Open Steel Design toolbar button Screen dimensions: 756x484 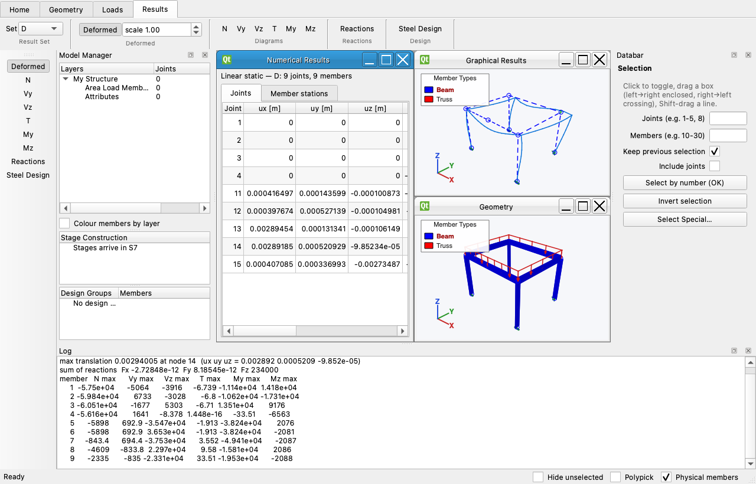[420, 28]
